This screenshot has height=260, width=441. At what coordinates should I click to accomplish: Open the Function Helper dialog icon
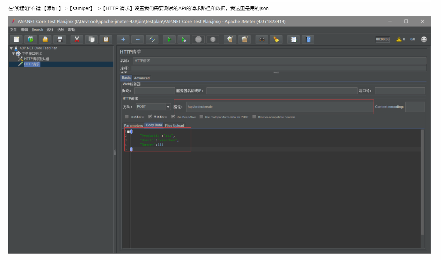point(294,39)
